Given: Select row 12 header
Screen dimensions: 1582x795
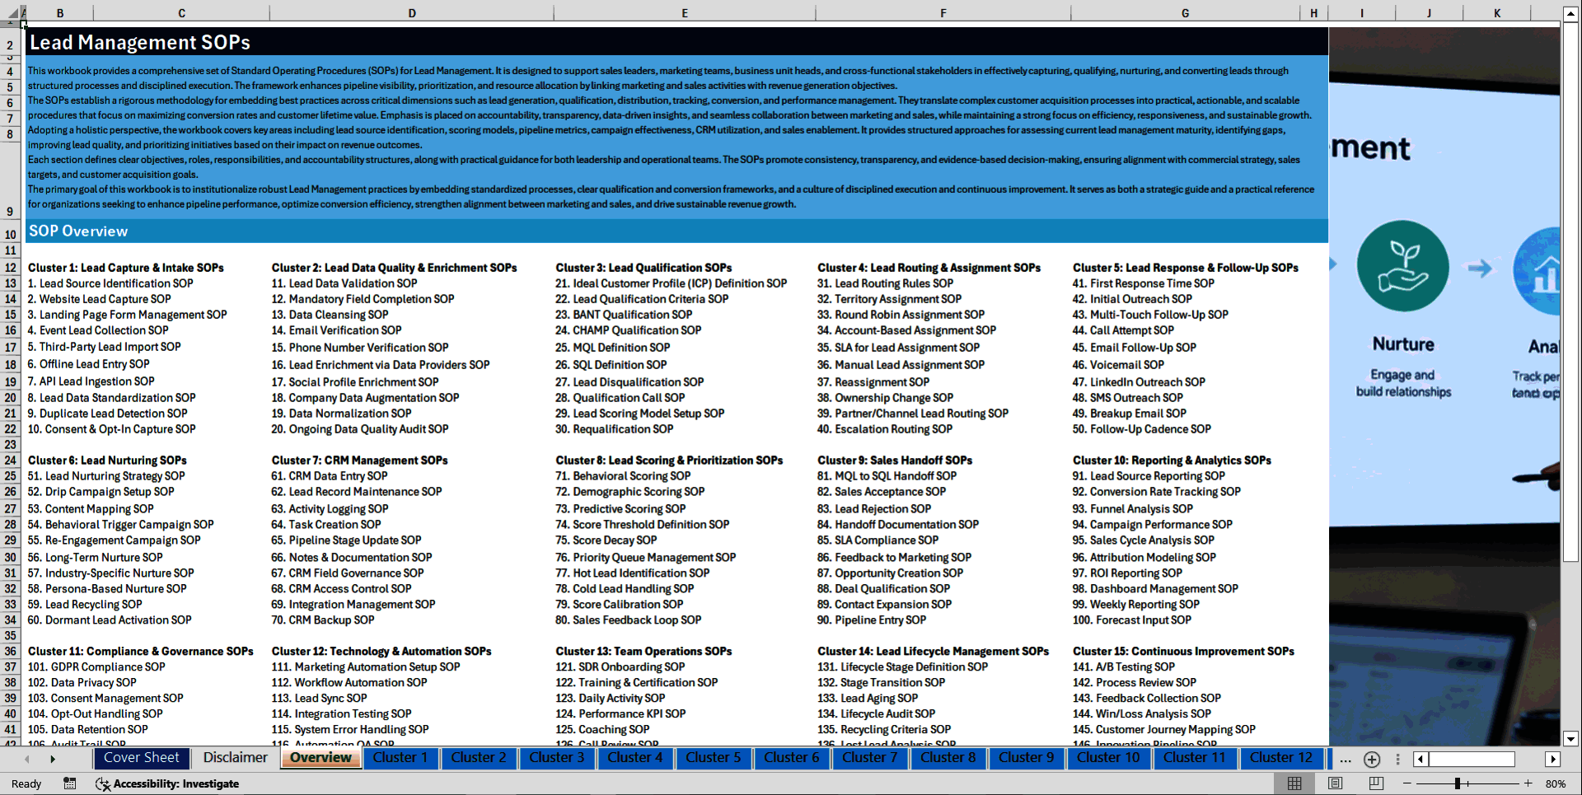Looking at the screenshot, I should tap(10, 268).
